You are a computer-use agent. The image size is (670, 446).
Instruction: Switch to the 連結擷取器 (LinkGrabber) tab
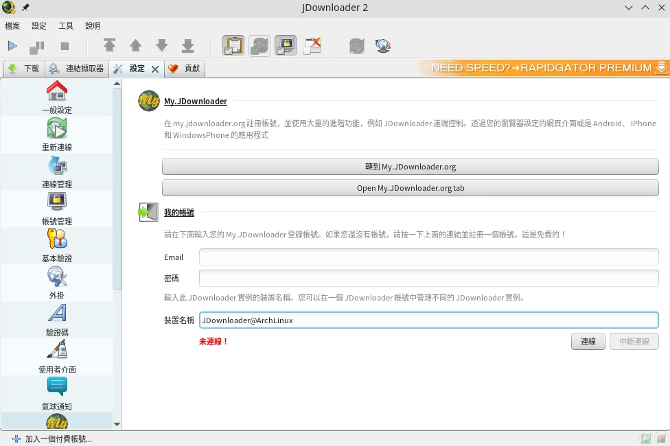[x=77, y=69]
